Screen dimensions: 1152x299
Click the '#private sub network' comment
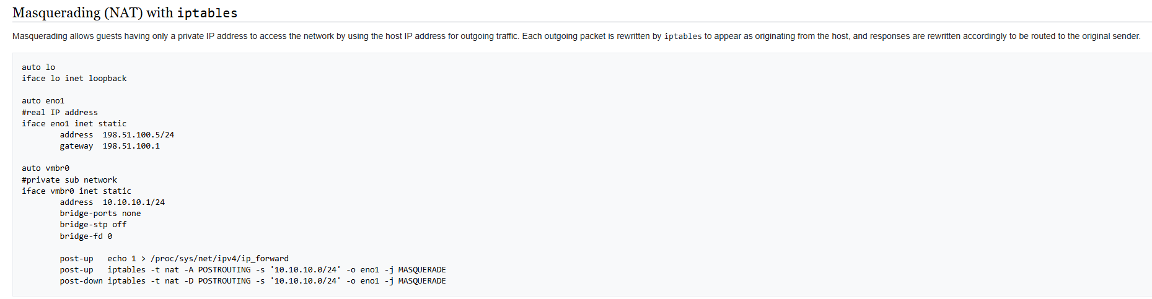tap(69, 180)
